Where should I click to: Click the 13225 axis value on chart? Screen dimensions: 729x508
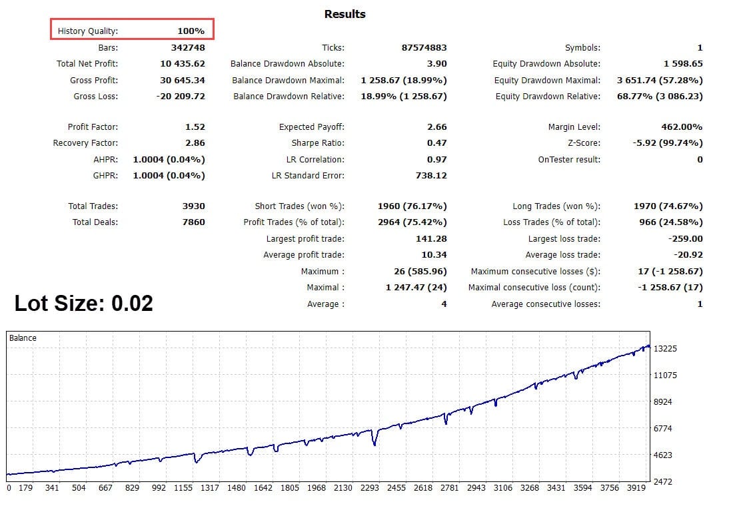coord(666,348)
